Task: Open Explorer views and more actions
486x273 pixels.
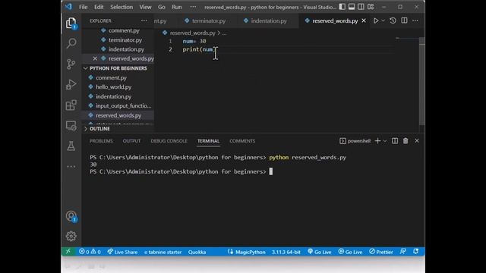Action: 144,20
